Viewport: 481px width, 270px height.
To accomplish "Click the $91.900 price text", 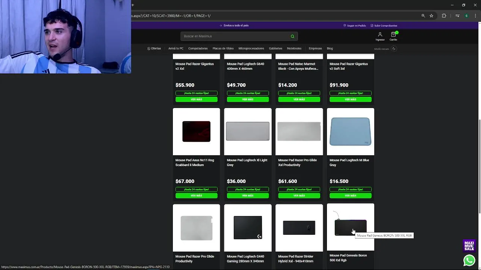I will point(339,85).
